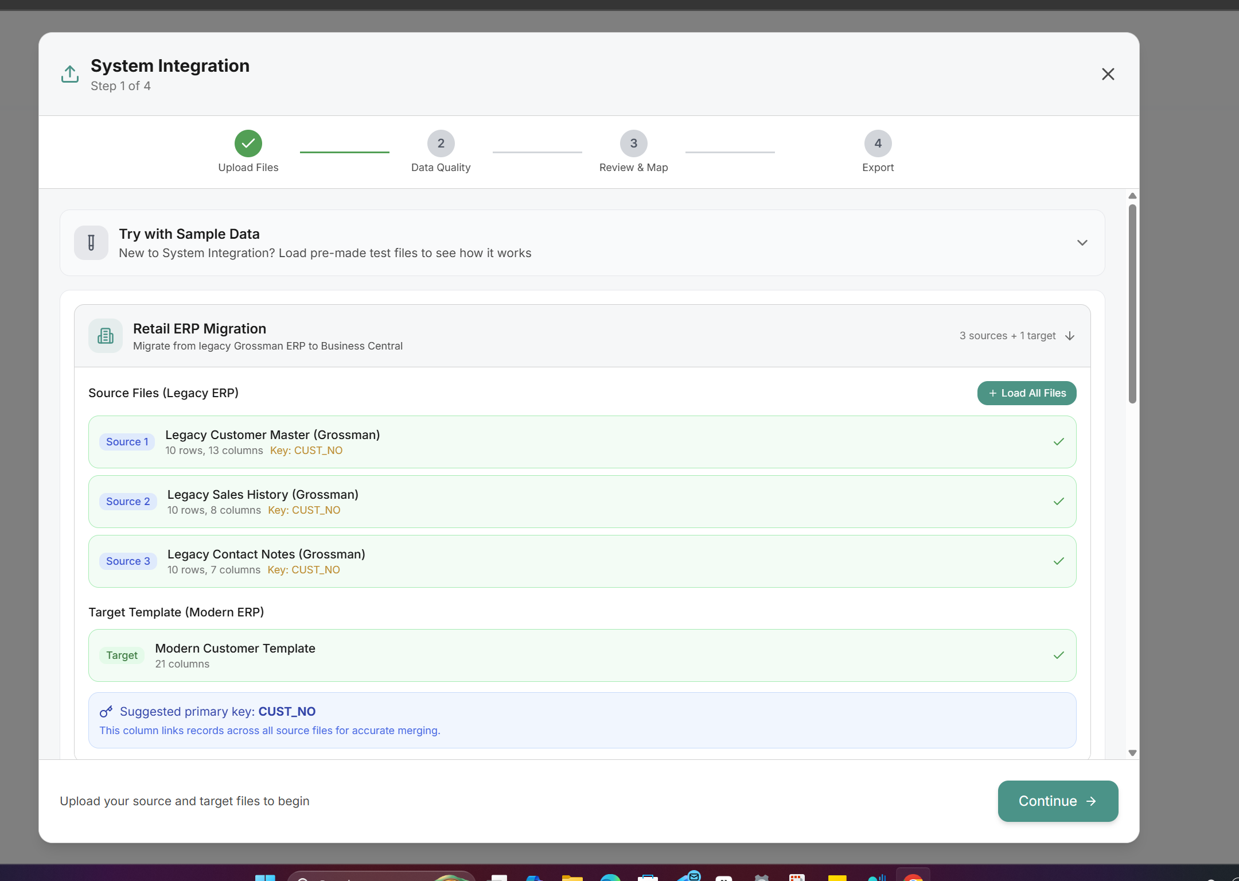
Task: Collapse the Try with Sample Data section
Action: (1082, 243)
